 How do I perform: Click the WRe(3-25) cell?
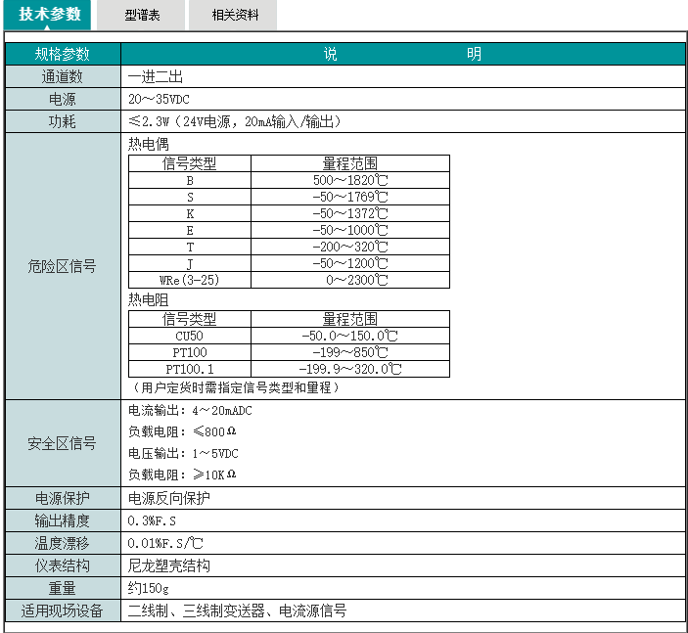point(190,281)
